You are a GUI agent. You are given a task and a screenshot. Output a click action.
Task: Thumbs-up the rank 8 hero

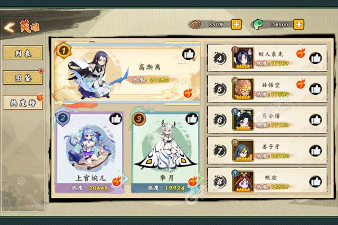click(315, 182)
